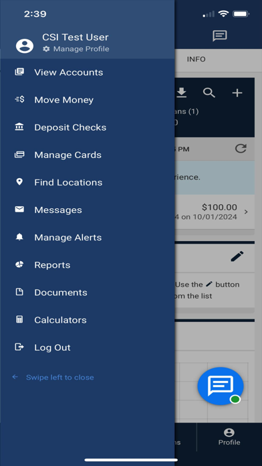Tap the Documents file icon
This screenshot has height=466, width=262.
point(19,292)
